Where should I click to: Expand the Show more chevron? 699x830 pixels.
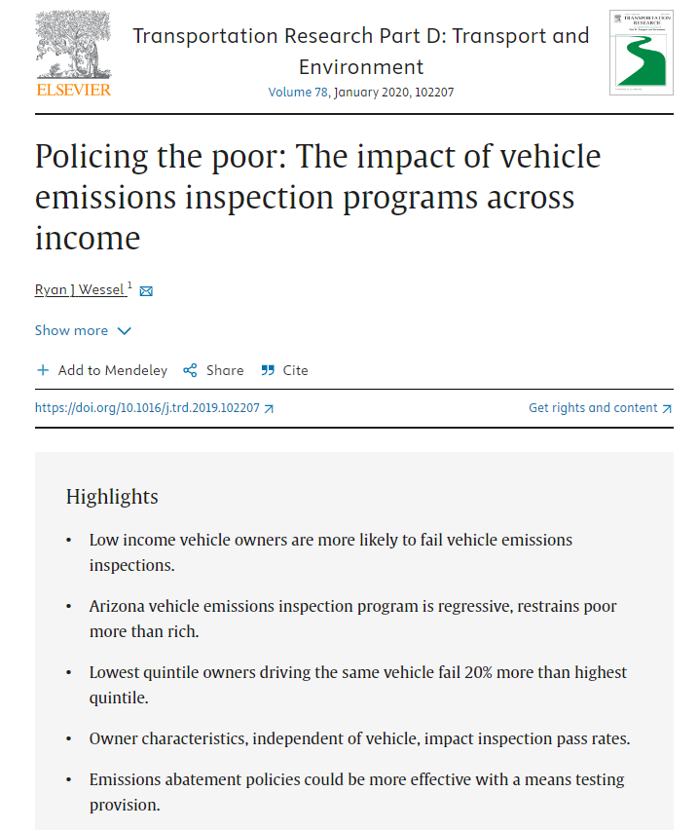tap(125, 331)
